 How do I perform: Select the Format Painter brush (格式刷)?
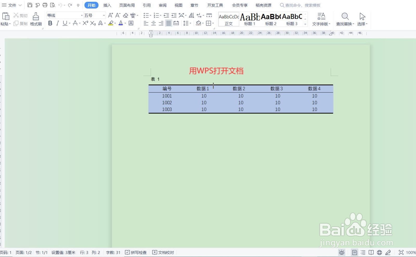coord(36,19)
